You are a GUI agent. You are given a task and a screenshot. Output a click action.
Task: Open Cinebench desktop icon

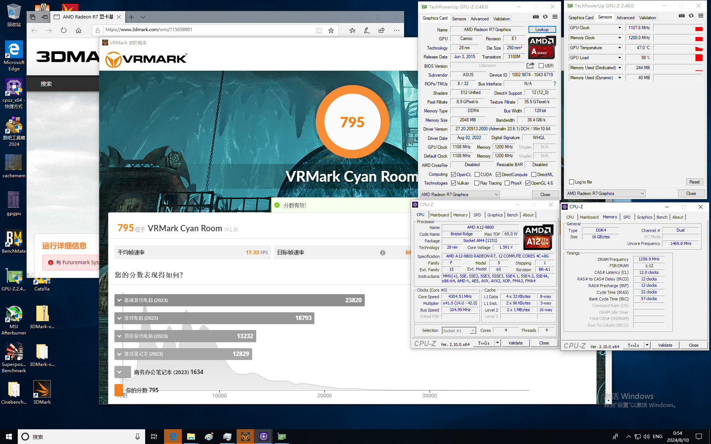(14, 392)
